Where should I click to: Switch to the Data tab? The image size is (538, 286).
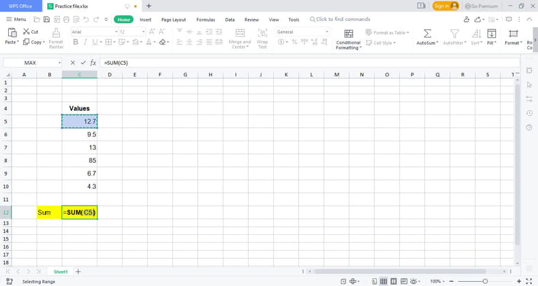(x=230, y=20)
